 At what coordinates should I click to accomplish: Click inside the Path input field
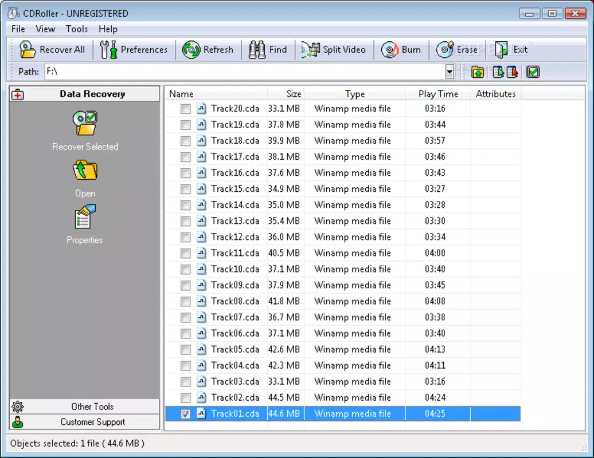(x=245, y=72)
